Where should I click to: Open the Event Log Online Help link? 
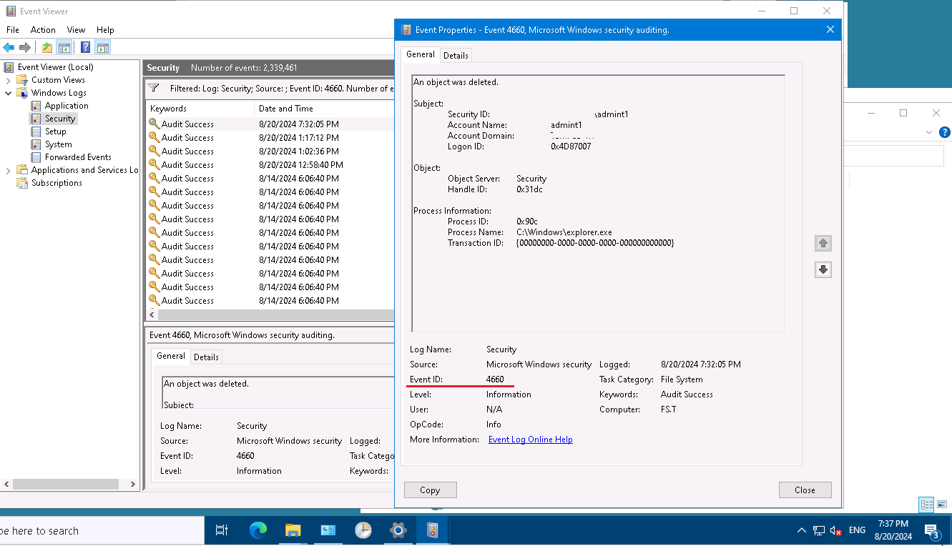tap(530, 440)
